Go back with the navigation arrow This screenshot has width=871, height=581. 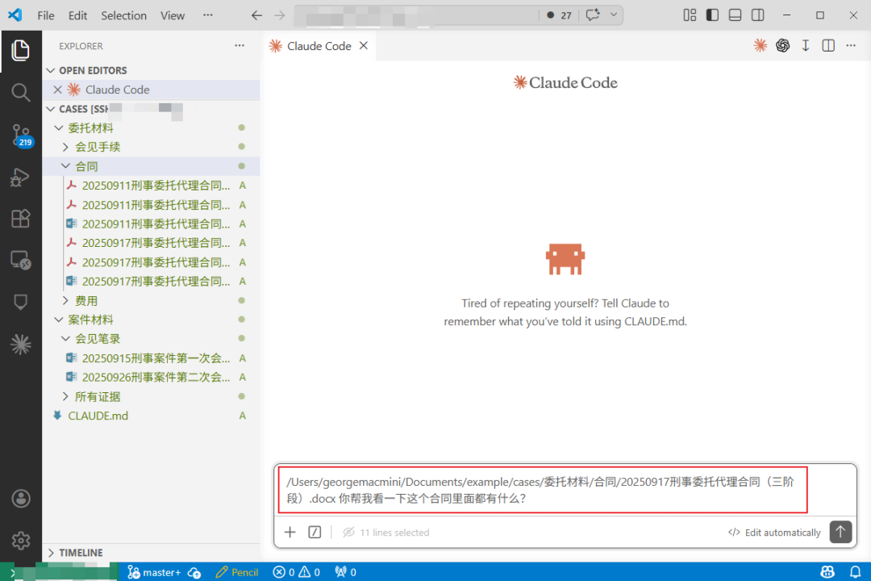[x=256, y=15]
